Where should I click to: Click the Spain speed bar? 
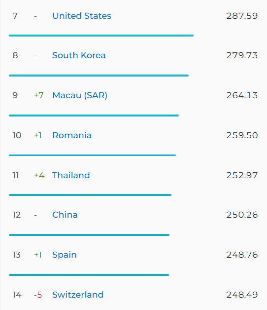pos(89,275)
